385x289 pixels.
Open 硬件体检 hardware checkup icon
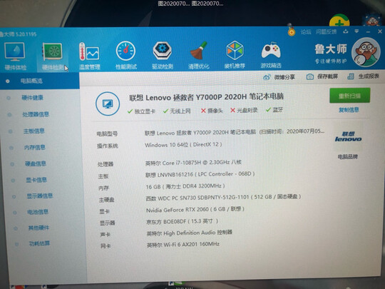click(x=15, y=56)
